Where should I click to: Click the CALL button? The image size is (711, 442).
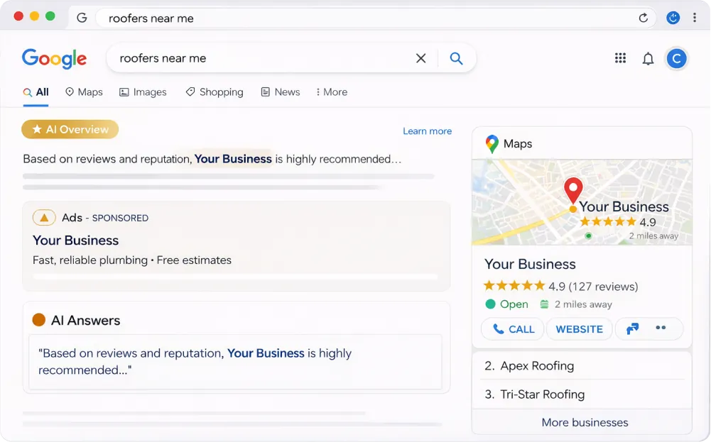tap(514, 329)
